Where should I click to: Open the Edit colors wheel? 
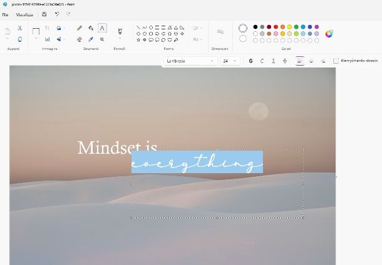[x=329, y=34]
